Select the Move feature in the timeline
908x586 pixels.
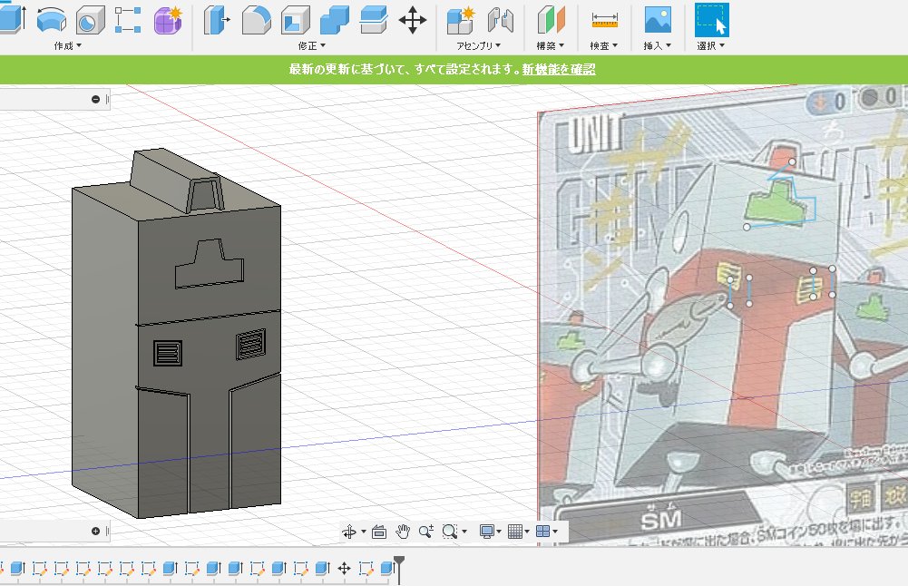[344, 568]
